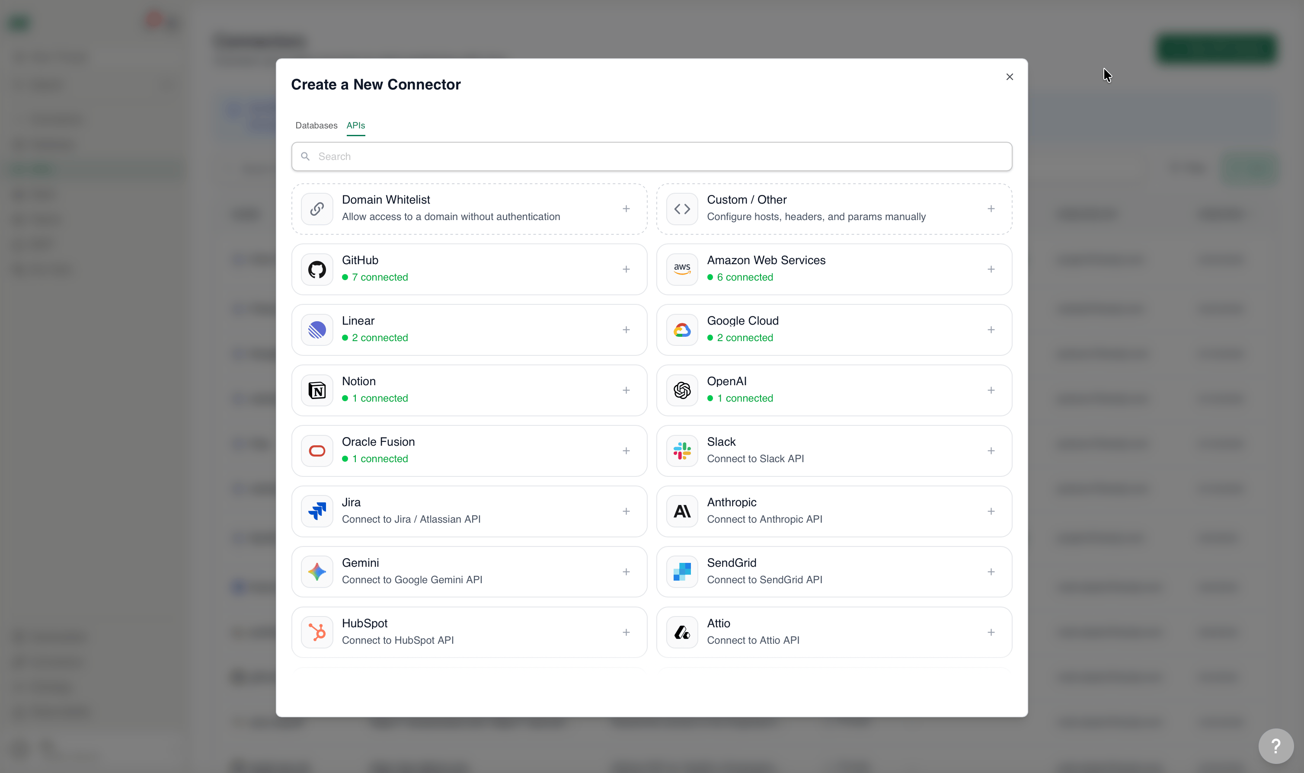The height and width of the screenshot is (773, 1304).
Task: Click the Domain Whitelist link icon
Action: coord(317,209)
